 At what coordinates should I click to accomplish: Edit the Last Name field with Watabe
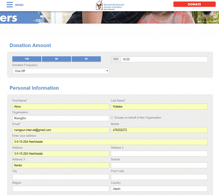[x=159, y=106]
